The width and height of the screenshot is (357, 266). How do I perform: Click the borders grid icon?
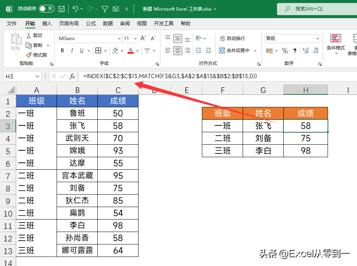(98, 50)
